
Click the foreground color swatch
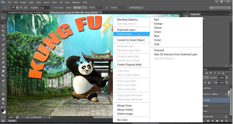[x=2, y=110]
